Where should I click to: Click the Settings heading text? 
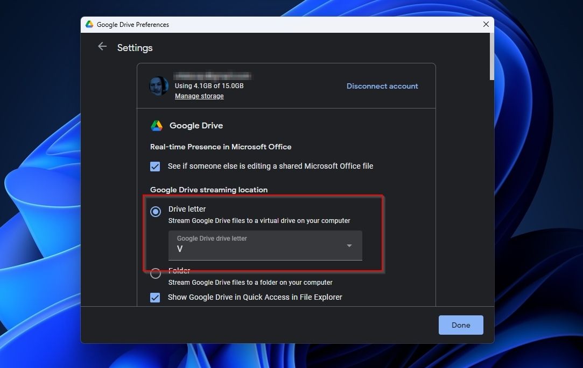tap(135, 48)
